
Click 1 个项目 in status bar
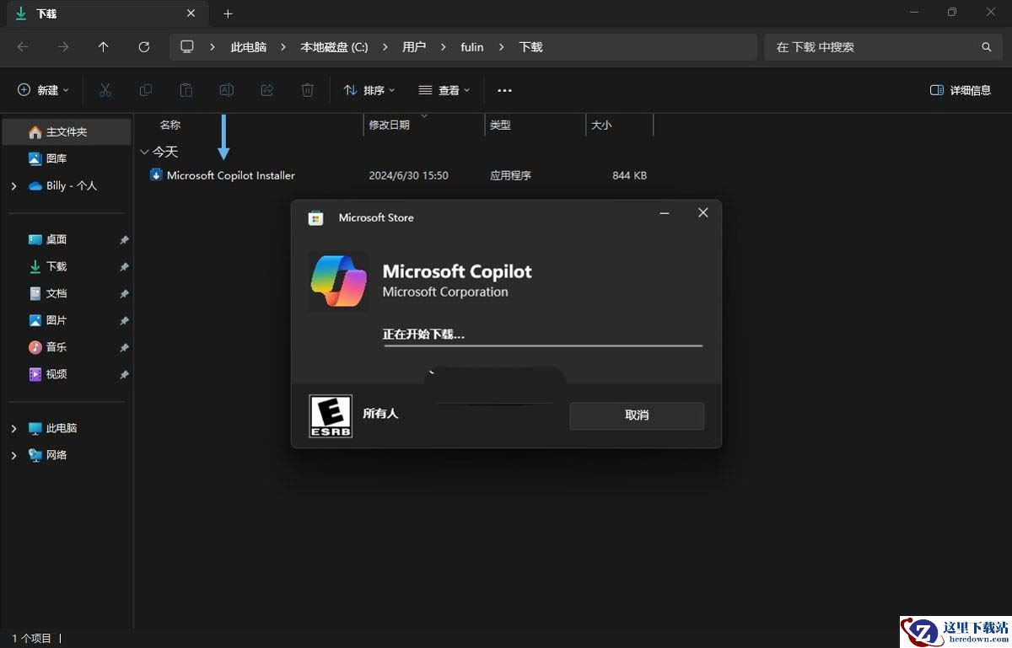[x=32, y=639]
